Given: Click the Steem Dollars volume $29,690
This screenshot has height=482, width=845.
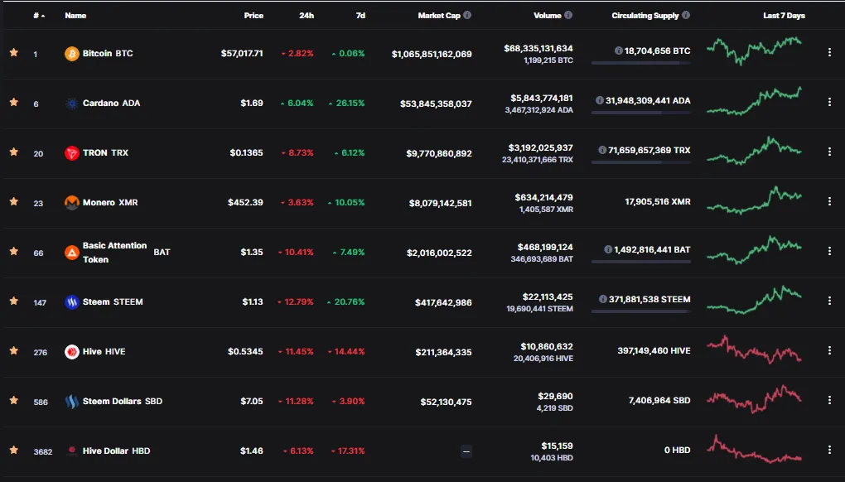Looking at the screenshot, I should 555,397.
